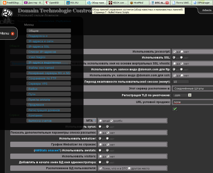Select да for Использовать cyrus

100,127
